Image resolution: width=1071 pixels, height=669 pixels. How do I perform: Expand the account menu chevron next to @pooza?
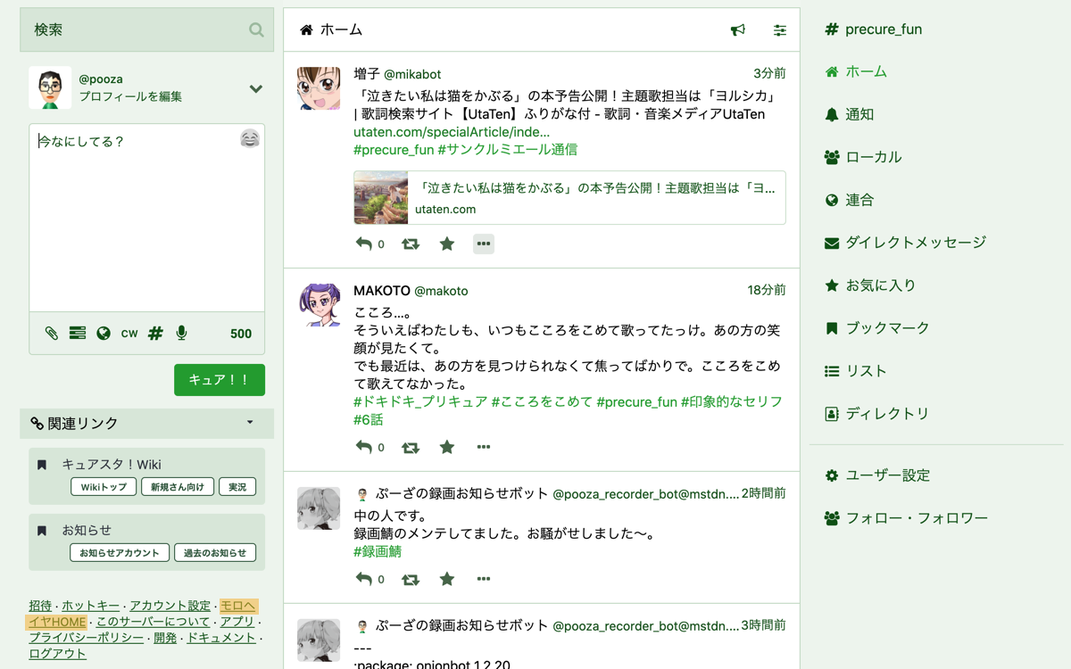256,88
